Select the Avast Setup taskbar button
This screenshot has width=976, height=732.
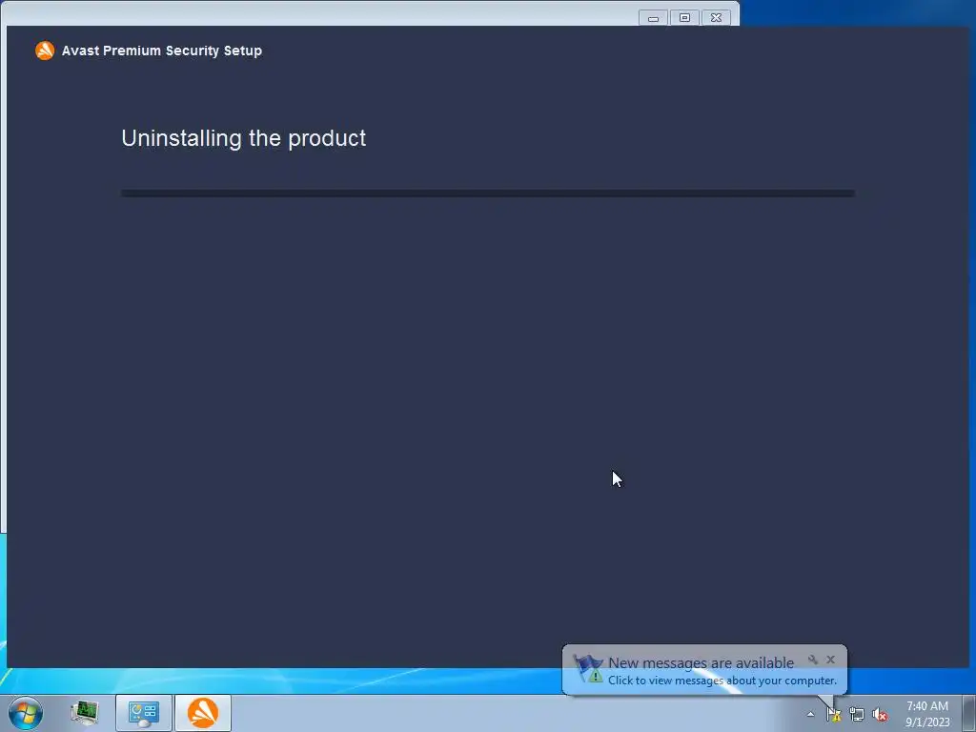[203, 713]
